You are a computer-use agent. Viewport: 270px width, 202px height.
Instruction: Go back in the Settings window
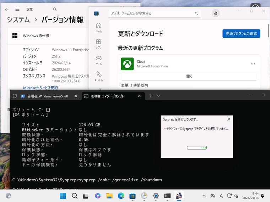coord(7,9)
